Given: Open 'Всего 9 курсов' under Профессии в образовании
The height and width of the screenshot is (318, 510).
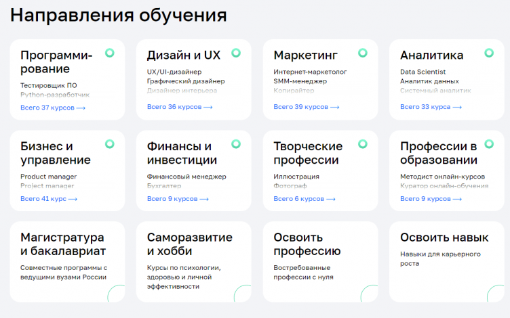Looking at the screenshot, I should (x=431, y=199).
